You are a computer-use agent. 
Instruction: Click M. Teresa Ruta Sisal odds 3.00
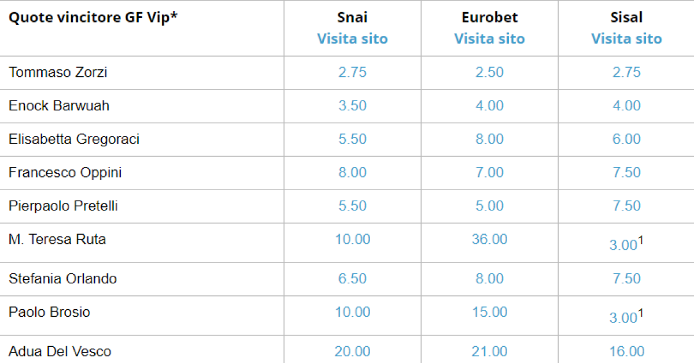623,245
